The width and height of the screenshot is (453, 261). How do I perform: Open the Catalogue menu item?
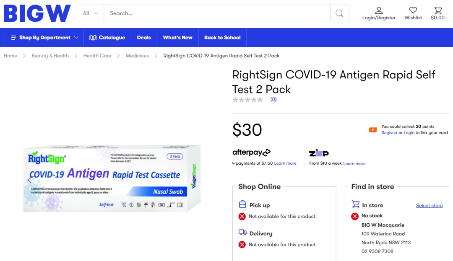point(107,37)
